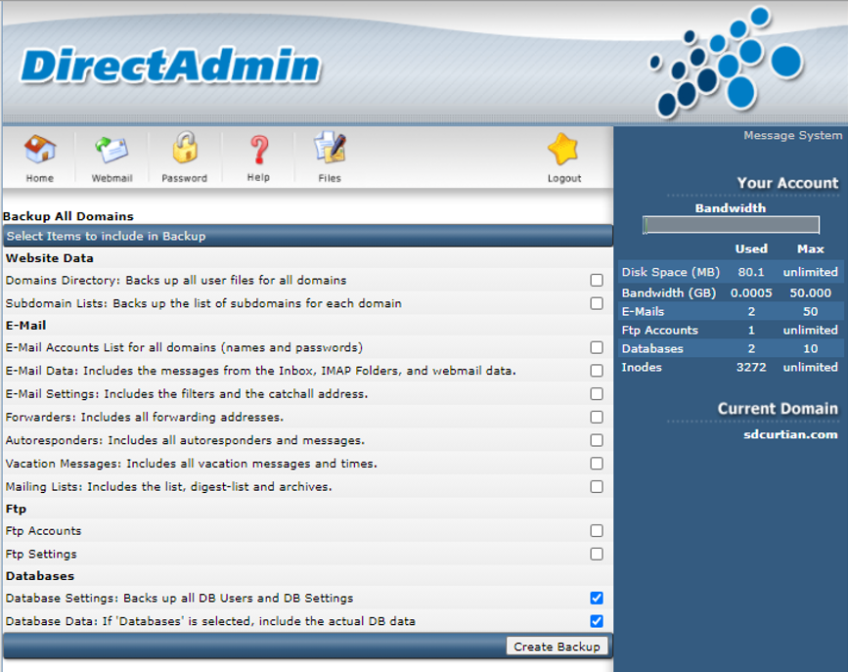The image size is (848, 672).
Task: Open the Files document icon
Action: pyautogui.click(x=330, y=147)
